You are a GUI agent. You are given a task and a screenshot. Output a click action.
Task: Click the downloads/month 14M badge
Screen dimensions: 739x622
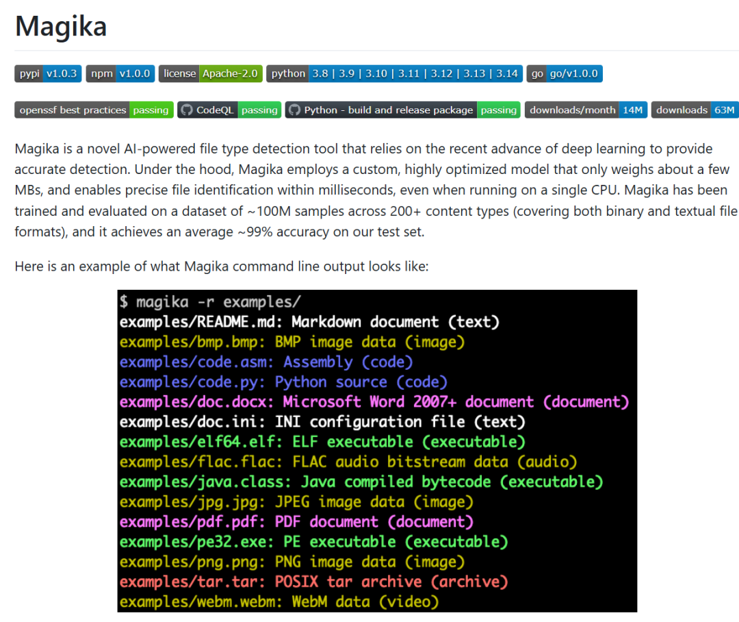[586, 110]
